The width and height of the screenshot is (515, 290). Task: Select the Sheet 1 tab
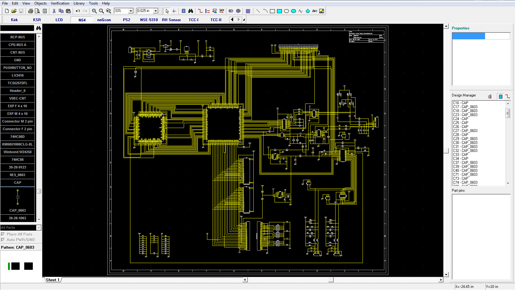(52, 280)
